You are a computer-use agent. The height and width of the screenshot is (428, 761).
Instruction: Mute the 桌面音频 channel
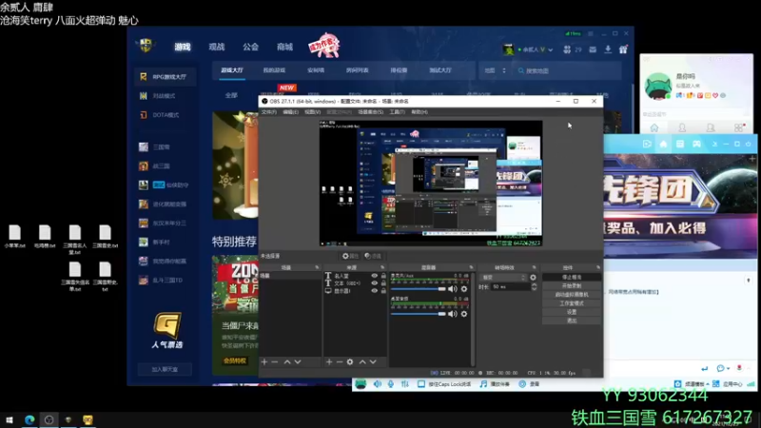coord(453,314)
